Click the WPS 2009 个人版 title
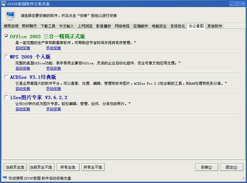Image resolution: width=247 pixels, height=183 pixels. coord(30,57)
